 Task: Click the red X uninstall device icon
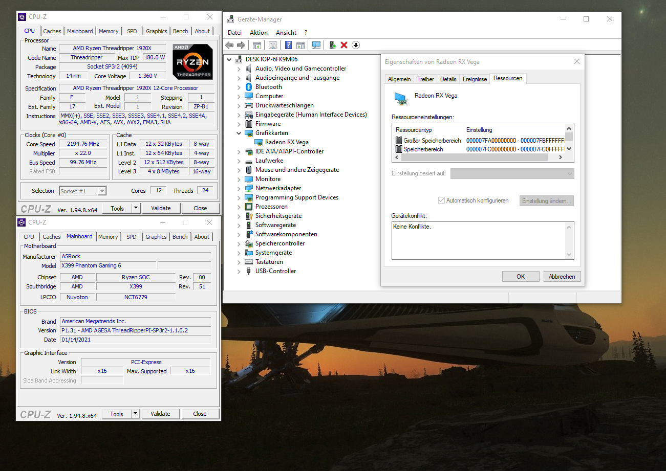pos(344,45)
